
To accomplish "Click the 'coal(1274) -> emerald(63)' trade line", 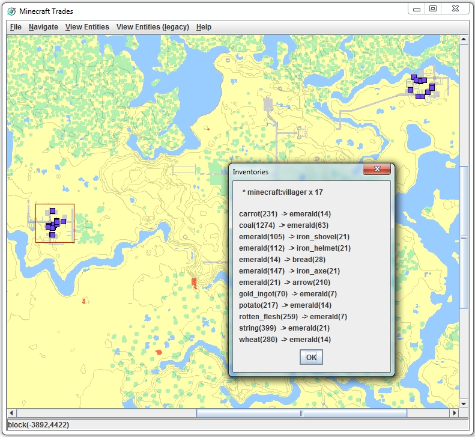I will click(283, 225).
